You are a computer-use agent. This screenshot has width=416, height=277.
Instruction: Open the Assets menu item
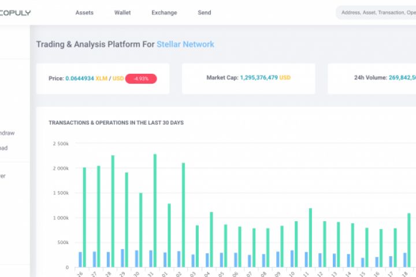pyautogui.click(x=84, y=13)
